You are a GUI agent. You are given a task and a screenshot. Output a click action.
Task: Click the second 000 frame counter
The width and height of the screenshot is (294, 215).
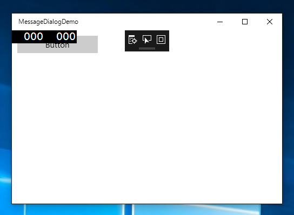66,36
